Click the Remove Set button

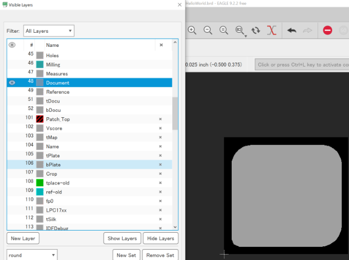click(x=160, y=255)
